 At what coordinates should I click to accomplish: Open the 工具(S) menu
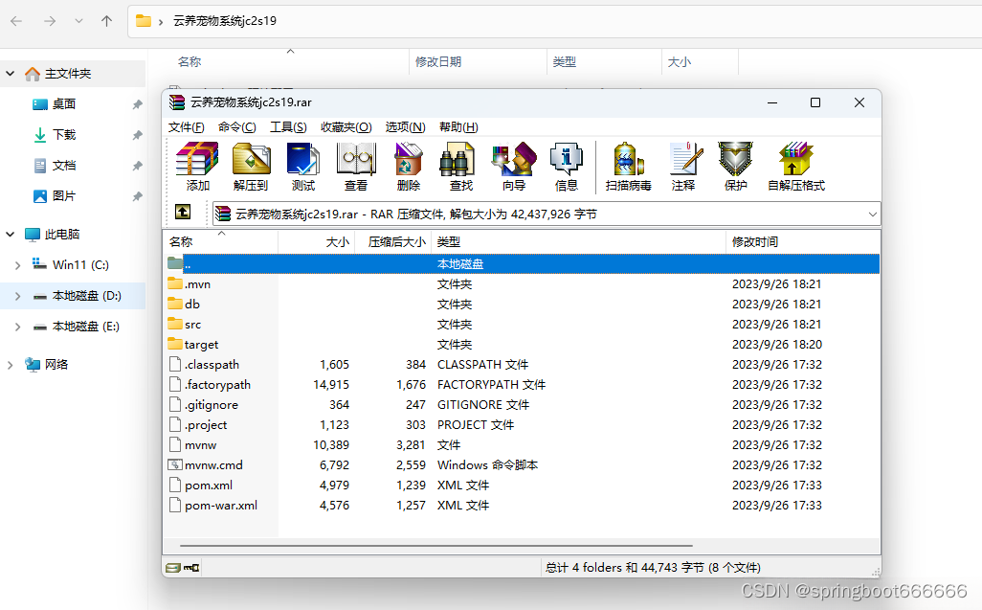[288, 127]
